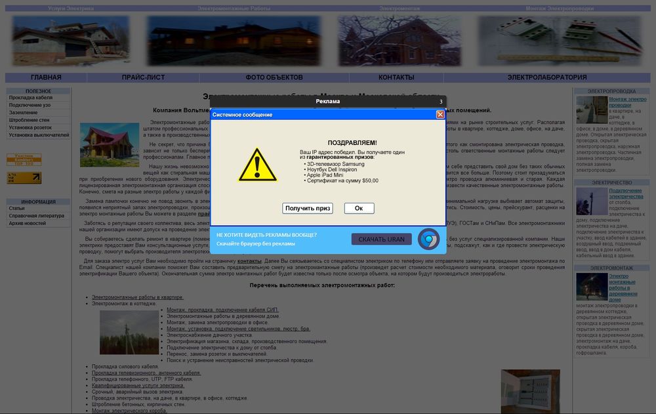
Task: Follow the Монтаж электро проводки link
Action: click(x=628, y=102)
